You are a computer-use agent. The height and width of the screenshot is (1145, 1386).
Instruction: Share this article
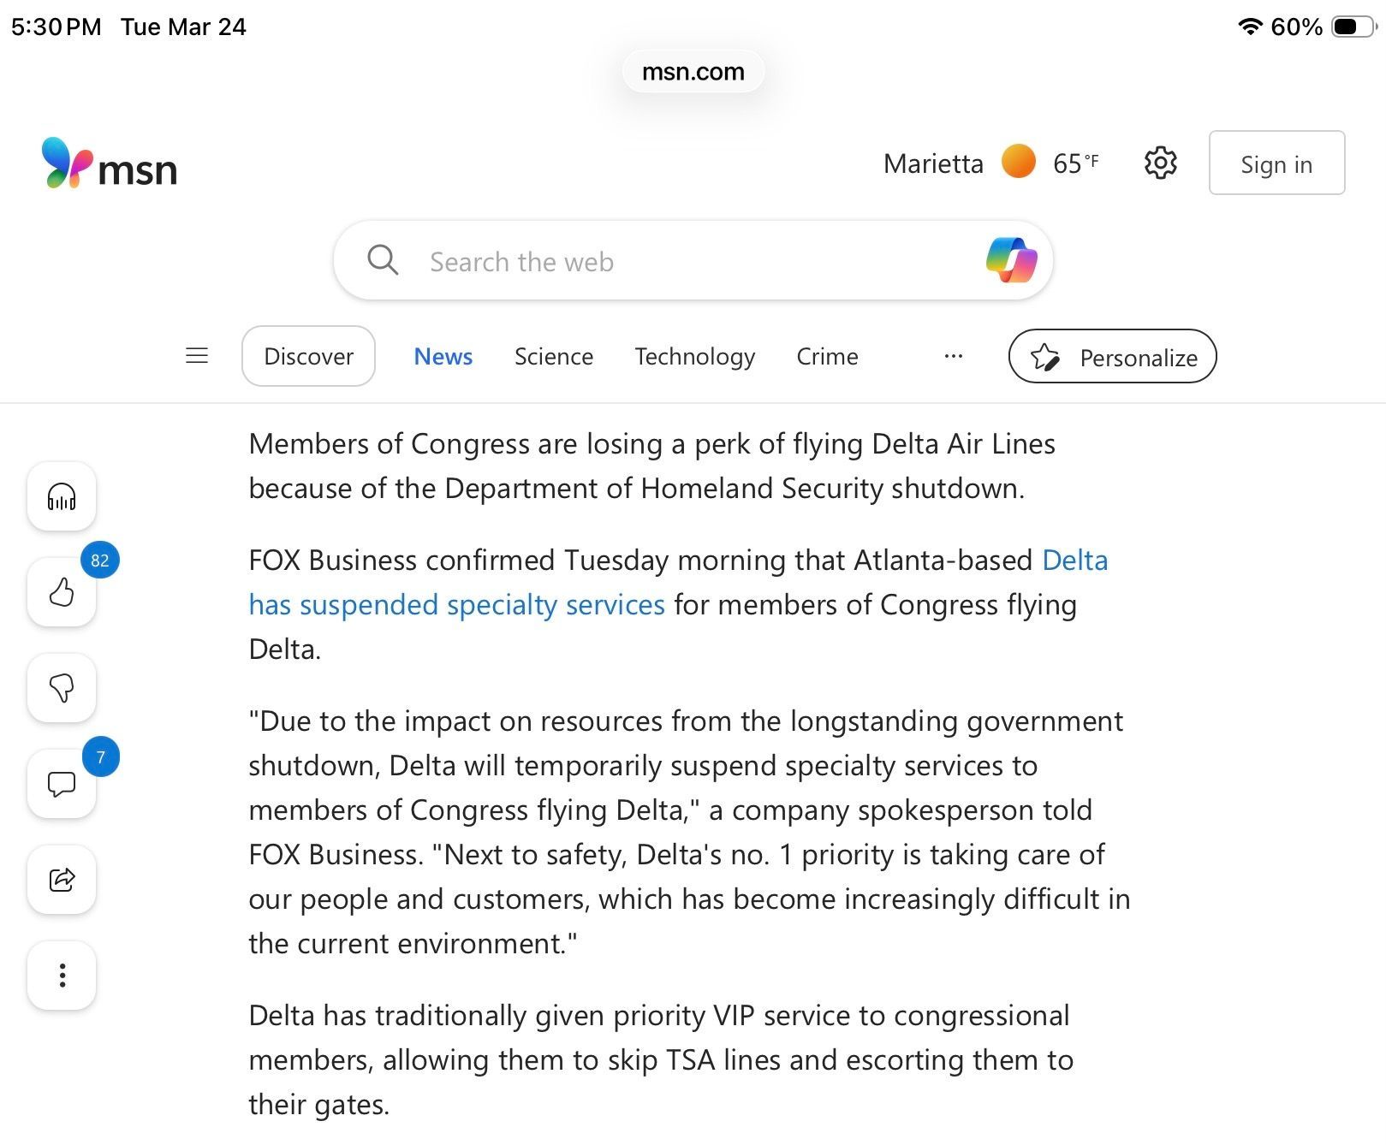(62, 880)
